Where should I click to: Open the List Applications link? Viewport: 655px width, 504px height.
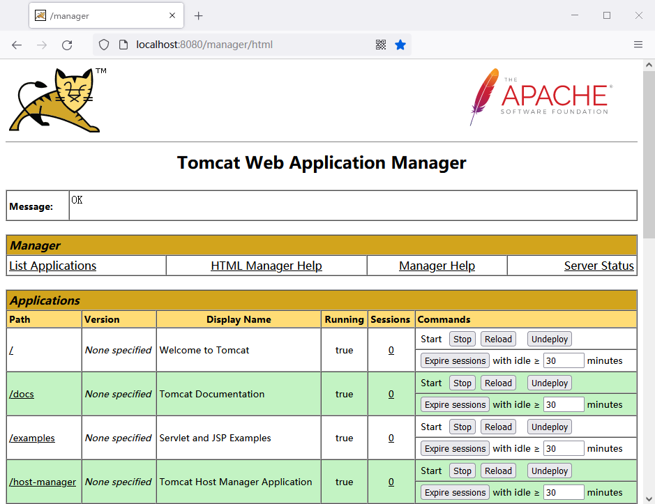(52, 266)
